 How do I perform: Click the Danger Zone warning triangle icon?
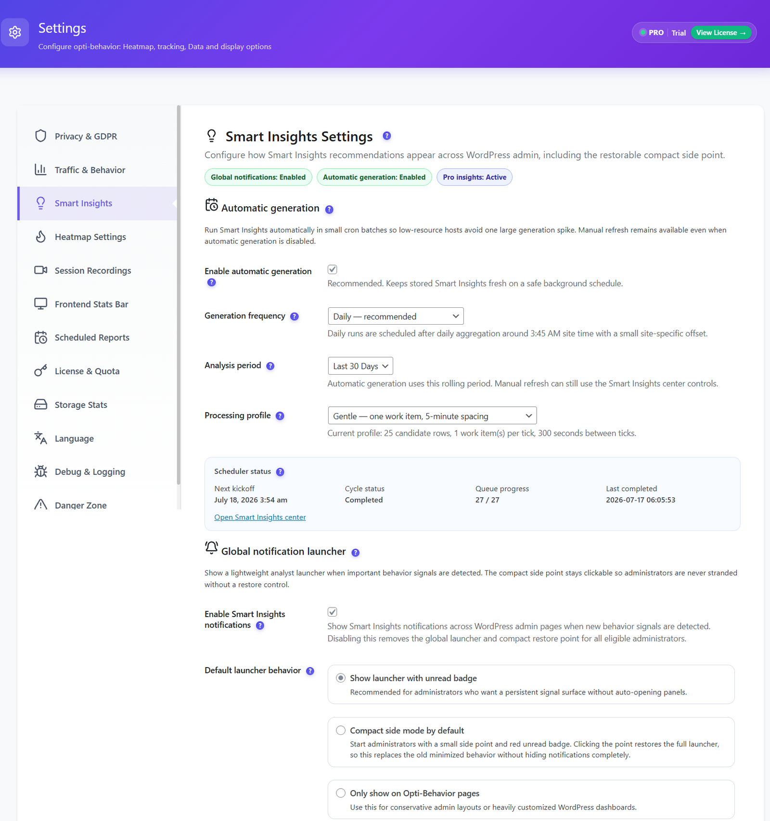(41, 505)
